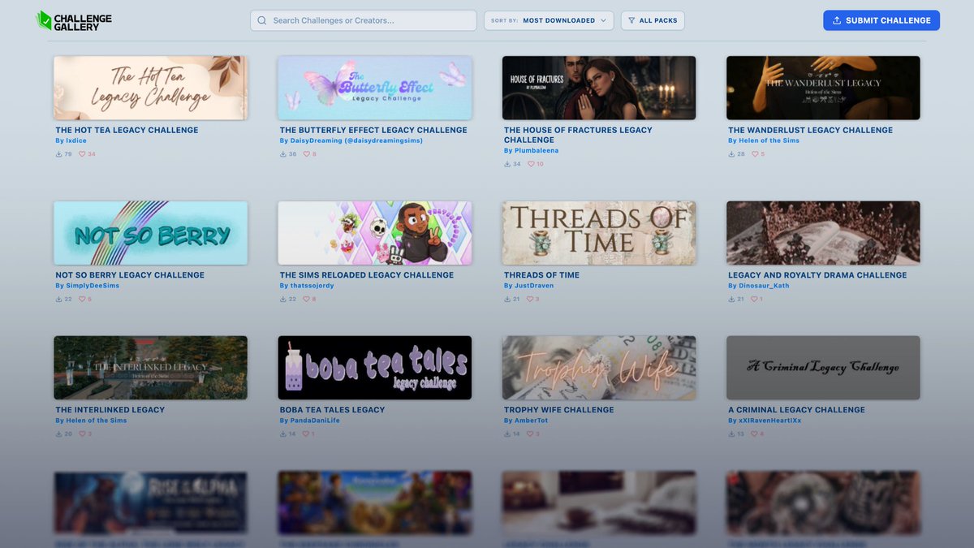Screen dimensions: 974x548
Task: Open House of Fractures banner image
Action: click(x=599, y=88)
